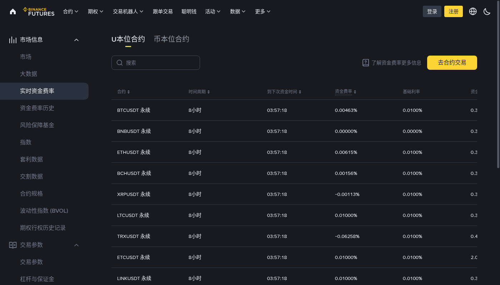Open 大数据 in the sidebar

(x=29, y=74)
